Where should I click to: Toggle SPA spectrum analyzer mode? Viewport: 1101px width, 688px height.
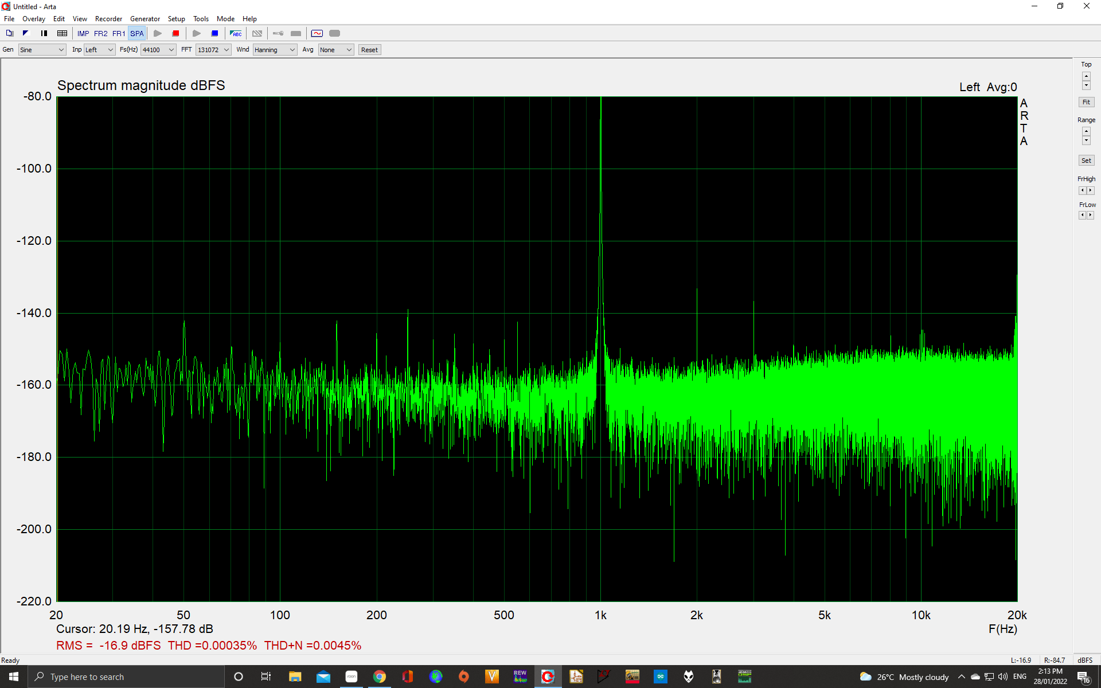click(x=137, y=33)
